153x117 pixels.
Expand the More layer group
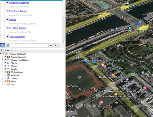(2, 81)
